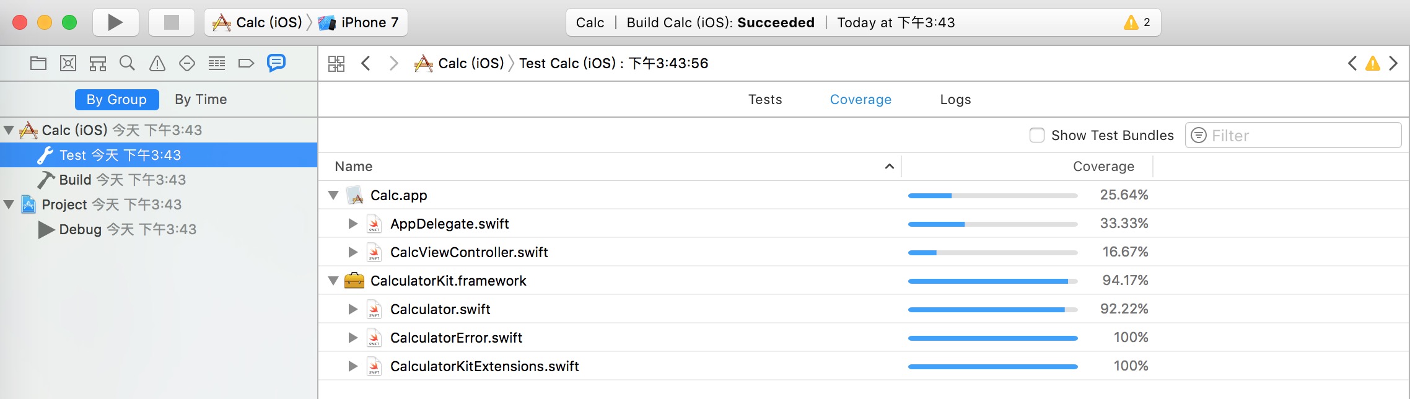Click the toolbar warning count indicator

1137,23
